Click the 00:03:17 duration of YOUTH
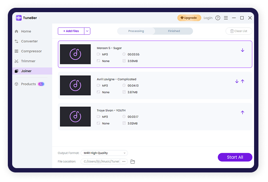 [133, 117]
